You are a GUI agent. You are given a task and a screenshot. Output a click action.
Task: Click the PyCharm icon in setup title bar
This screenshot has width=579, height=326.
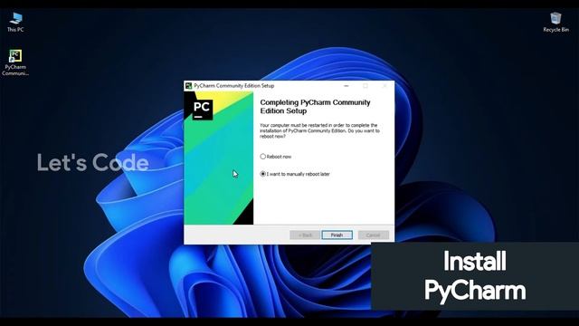point(188,86)
